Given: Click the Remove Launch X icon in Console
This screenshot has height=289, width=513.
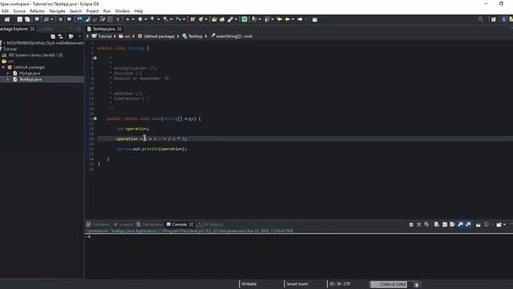Looking at the screenshot, I should tap(418, 225).
